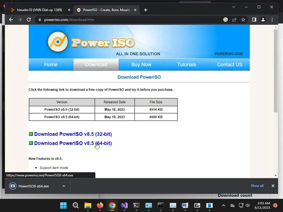Share this page using the share icon
Viewport: 283px width, 212px height.
[x=234, y=20]
